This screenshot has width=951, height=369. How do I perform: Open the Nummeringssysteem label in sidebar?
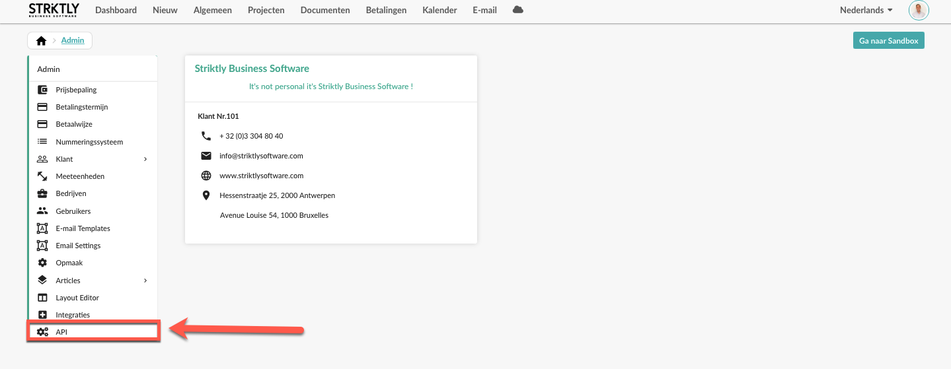(89, 142)
